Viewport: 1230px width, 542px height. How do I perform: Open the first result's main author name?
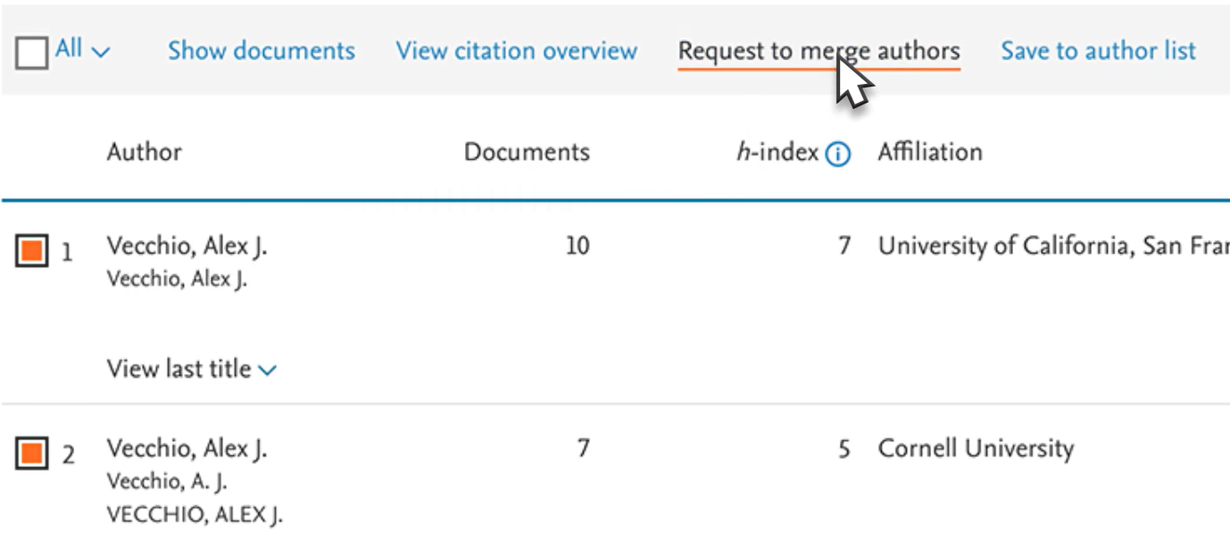pos(187,246)
